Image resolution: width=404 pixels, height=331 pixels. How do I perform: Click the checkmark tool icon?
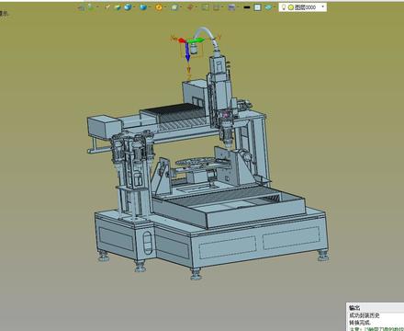(x=107, y=7)
